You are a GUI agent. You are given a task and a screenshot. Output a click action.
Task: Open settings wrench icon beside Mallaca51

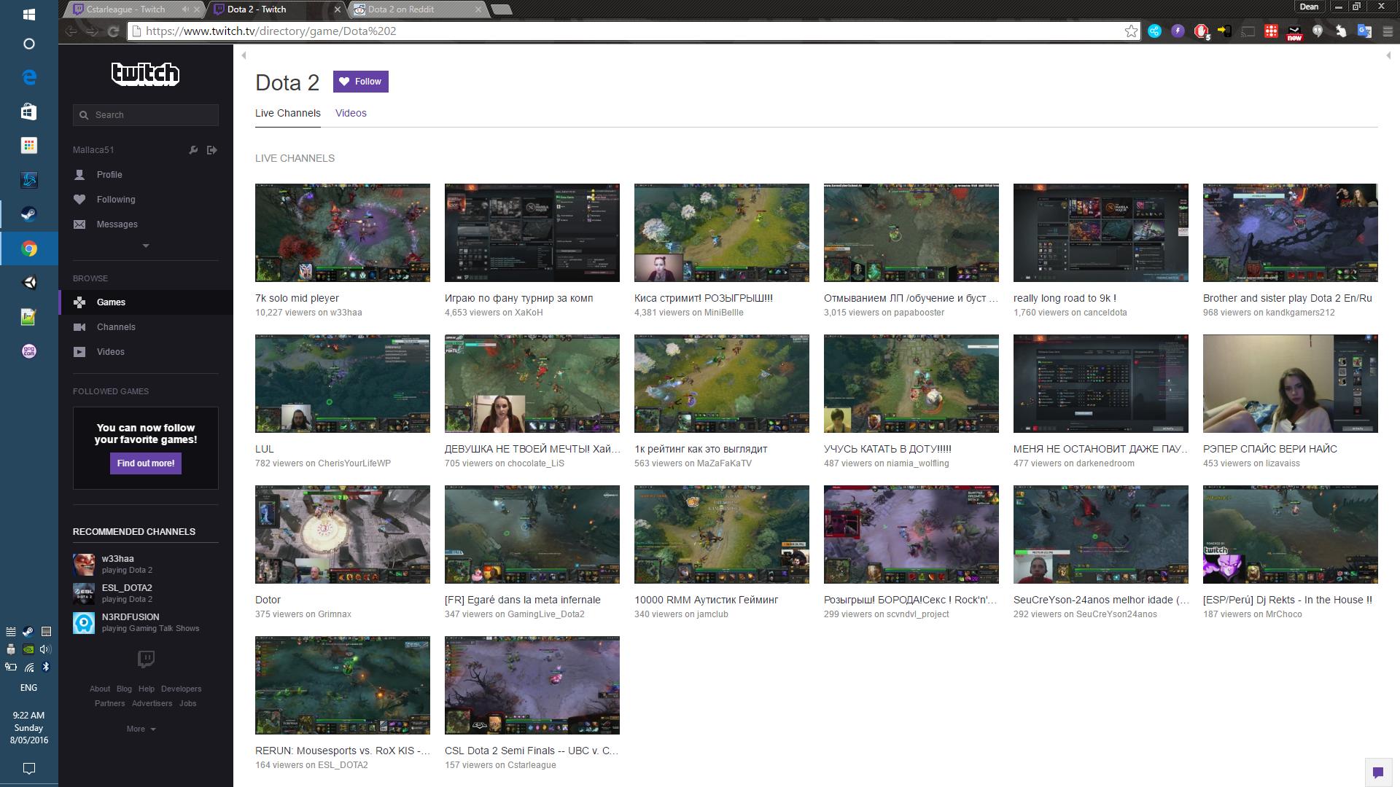click(x=193, y=150)
